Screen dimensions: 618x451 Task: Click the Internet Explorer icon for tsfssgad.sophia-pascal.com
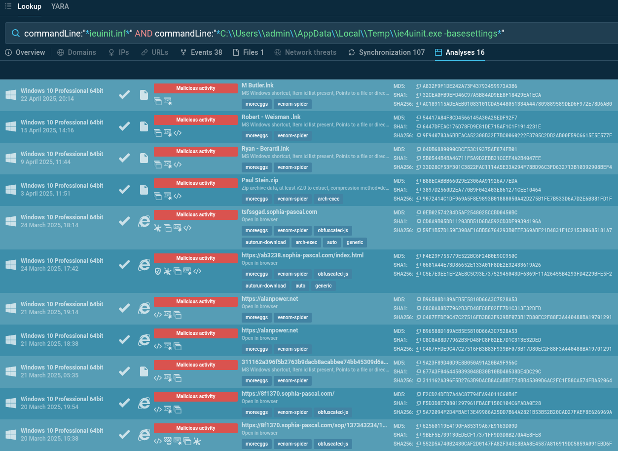tap(144, 221)
